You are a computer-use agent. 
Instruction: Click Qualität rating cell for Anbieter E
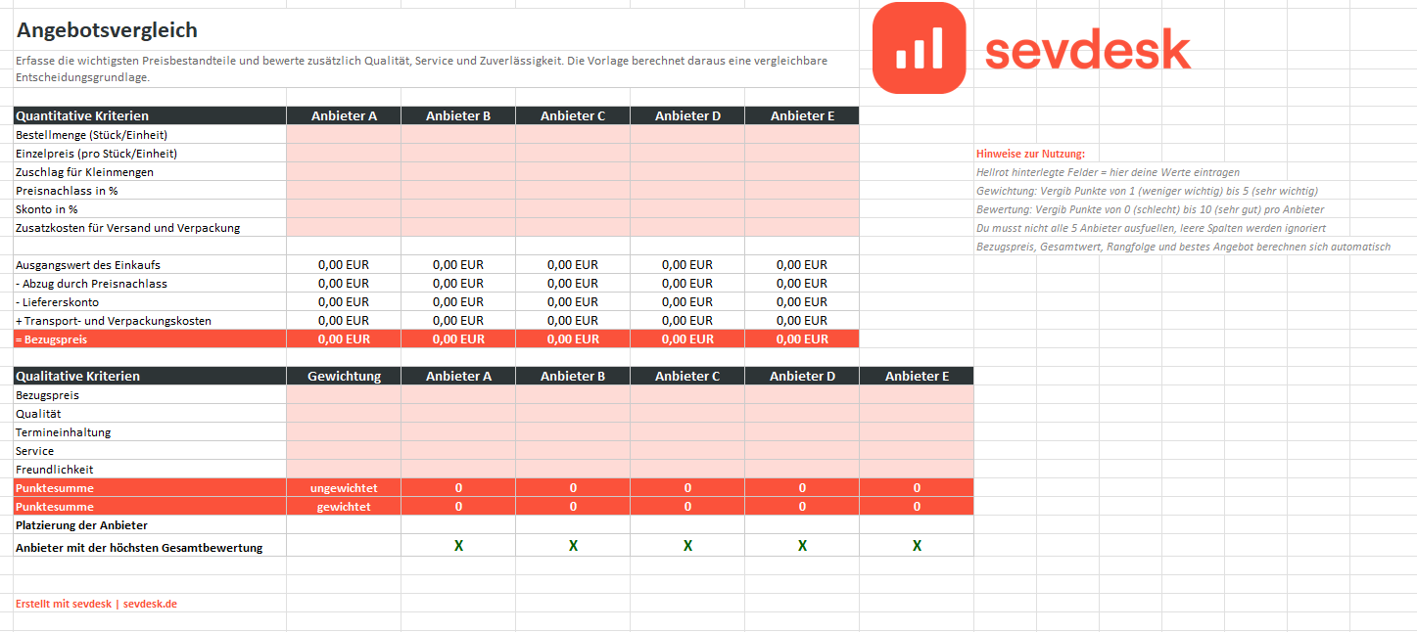pos(917,413)
